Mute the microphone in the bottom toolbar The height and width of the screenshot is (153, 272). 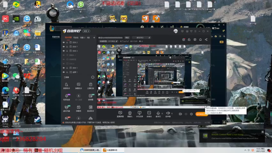coord(158,114)
